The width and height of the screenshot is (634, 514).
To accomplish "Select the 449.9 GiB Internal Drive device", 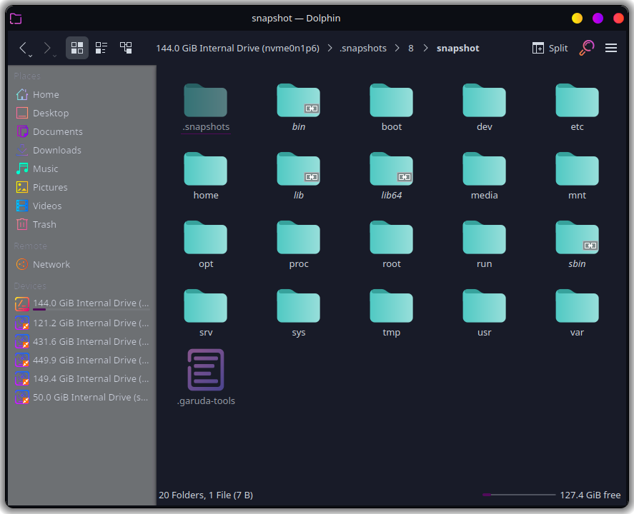I will click(82, 361).
